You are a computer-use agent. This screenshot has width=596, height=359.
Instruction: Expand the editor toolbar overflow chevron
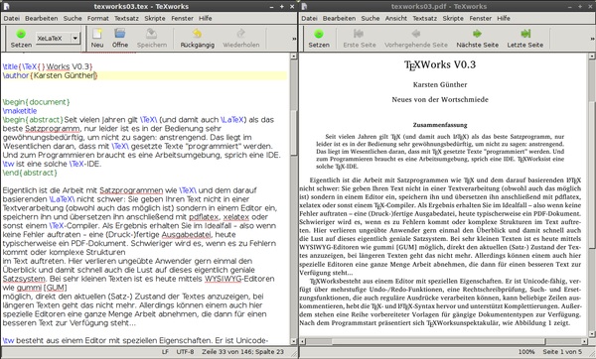293,39
